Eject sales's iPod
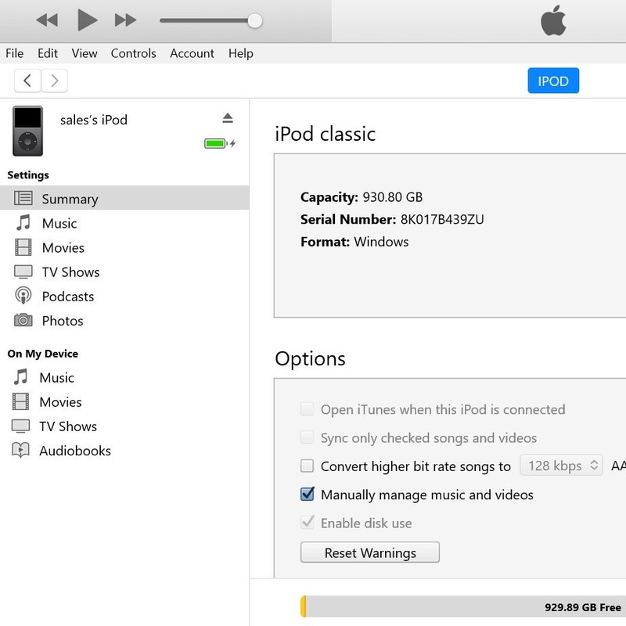Image resolution: width=626 pixels, height=626 pixels. [228, 118]
